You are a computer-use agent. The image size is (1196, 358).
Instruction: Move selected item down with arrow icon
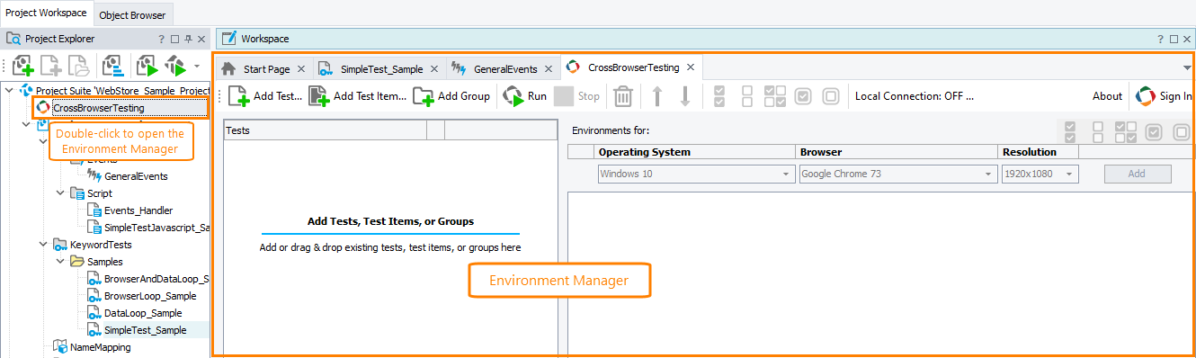pyautogui.click(x=685, y=96)
